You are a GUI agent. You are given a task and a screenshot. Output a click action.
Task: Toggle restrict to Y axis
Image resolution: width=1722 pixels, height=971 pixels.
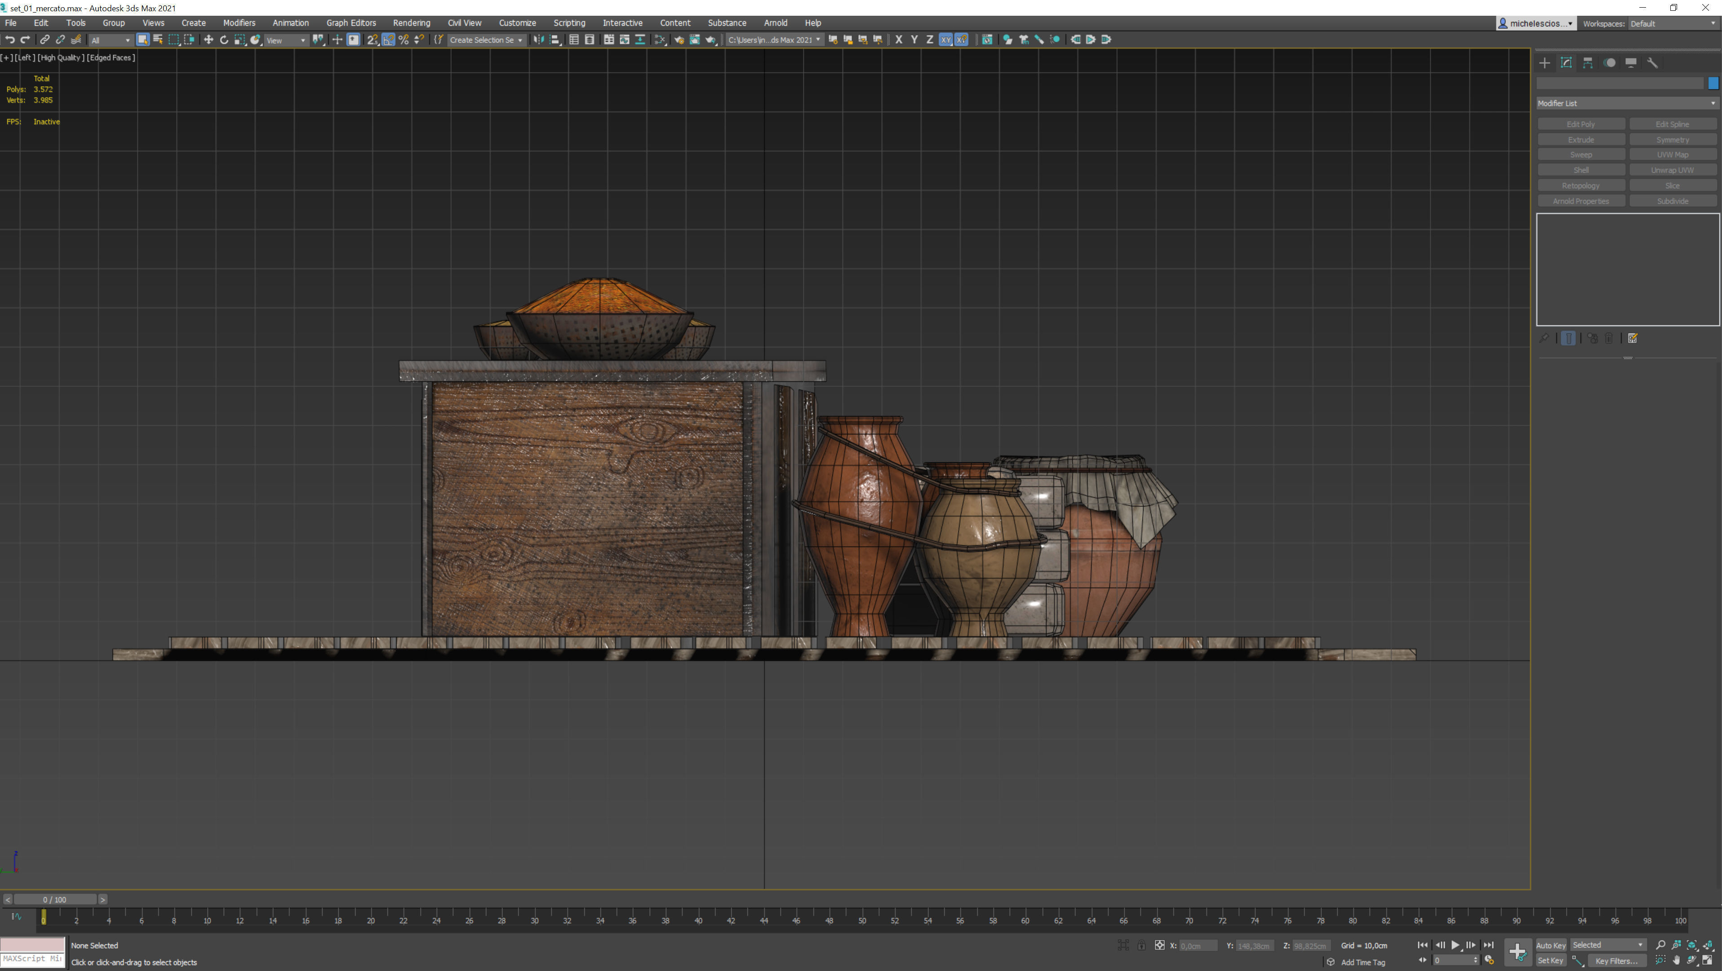[914, 40]
